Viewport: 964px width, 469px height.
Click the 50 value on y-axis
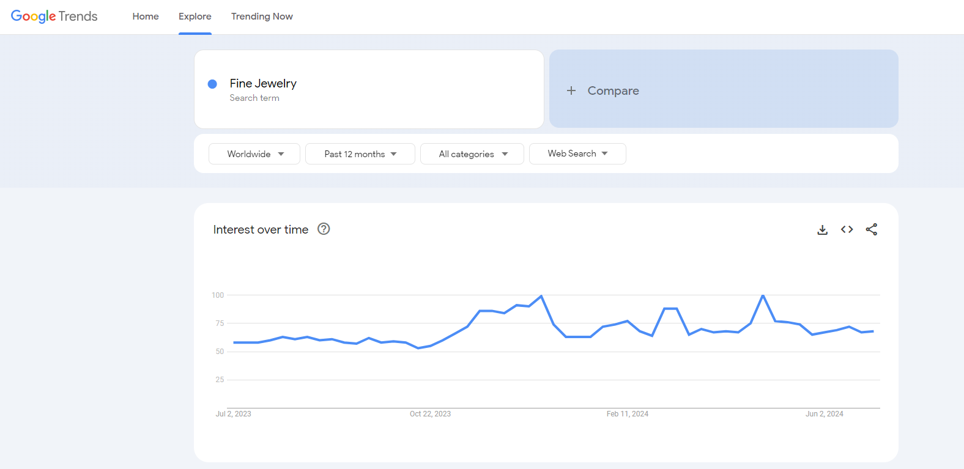point(220,352)
